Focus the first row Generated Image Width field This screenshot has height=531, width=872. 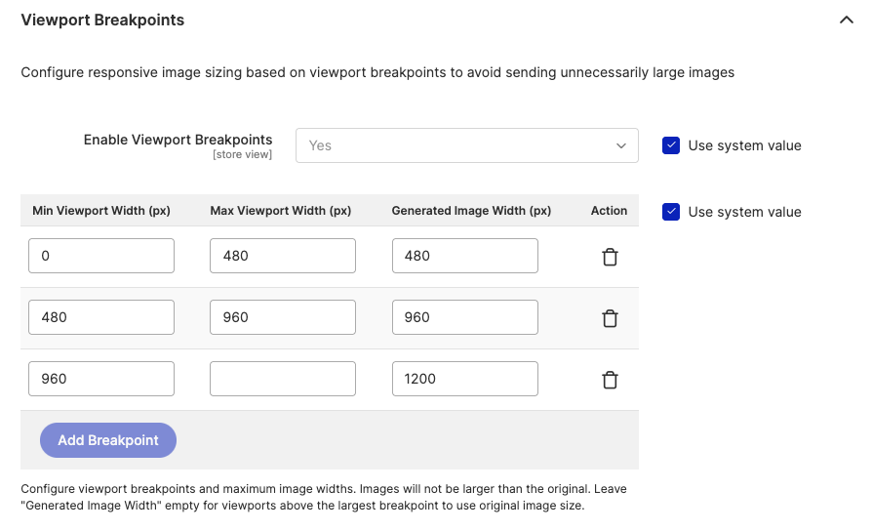(x=464, y=256)
